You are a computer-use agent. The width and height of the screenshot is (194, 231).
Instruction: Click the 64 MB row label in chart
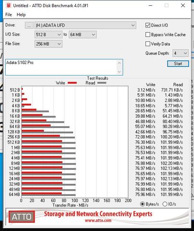tap(14, 194)
